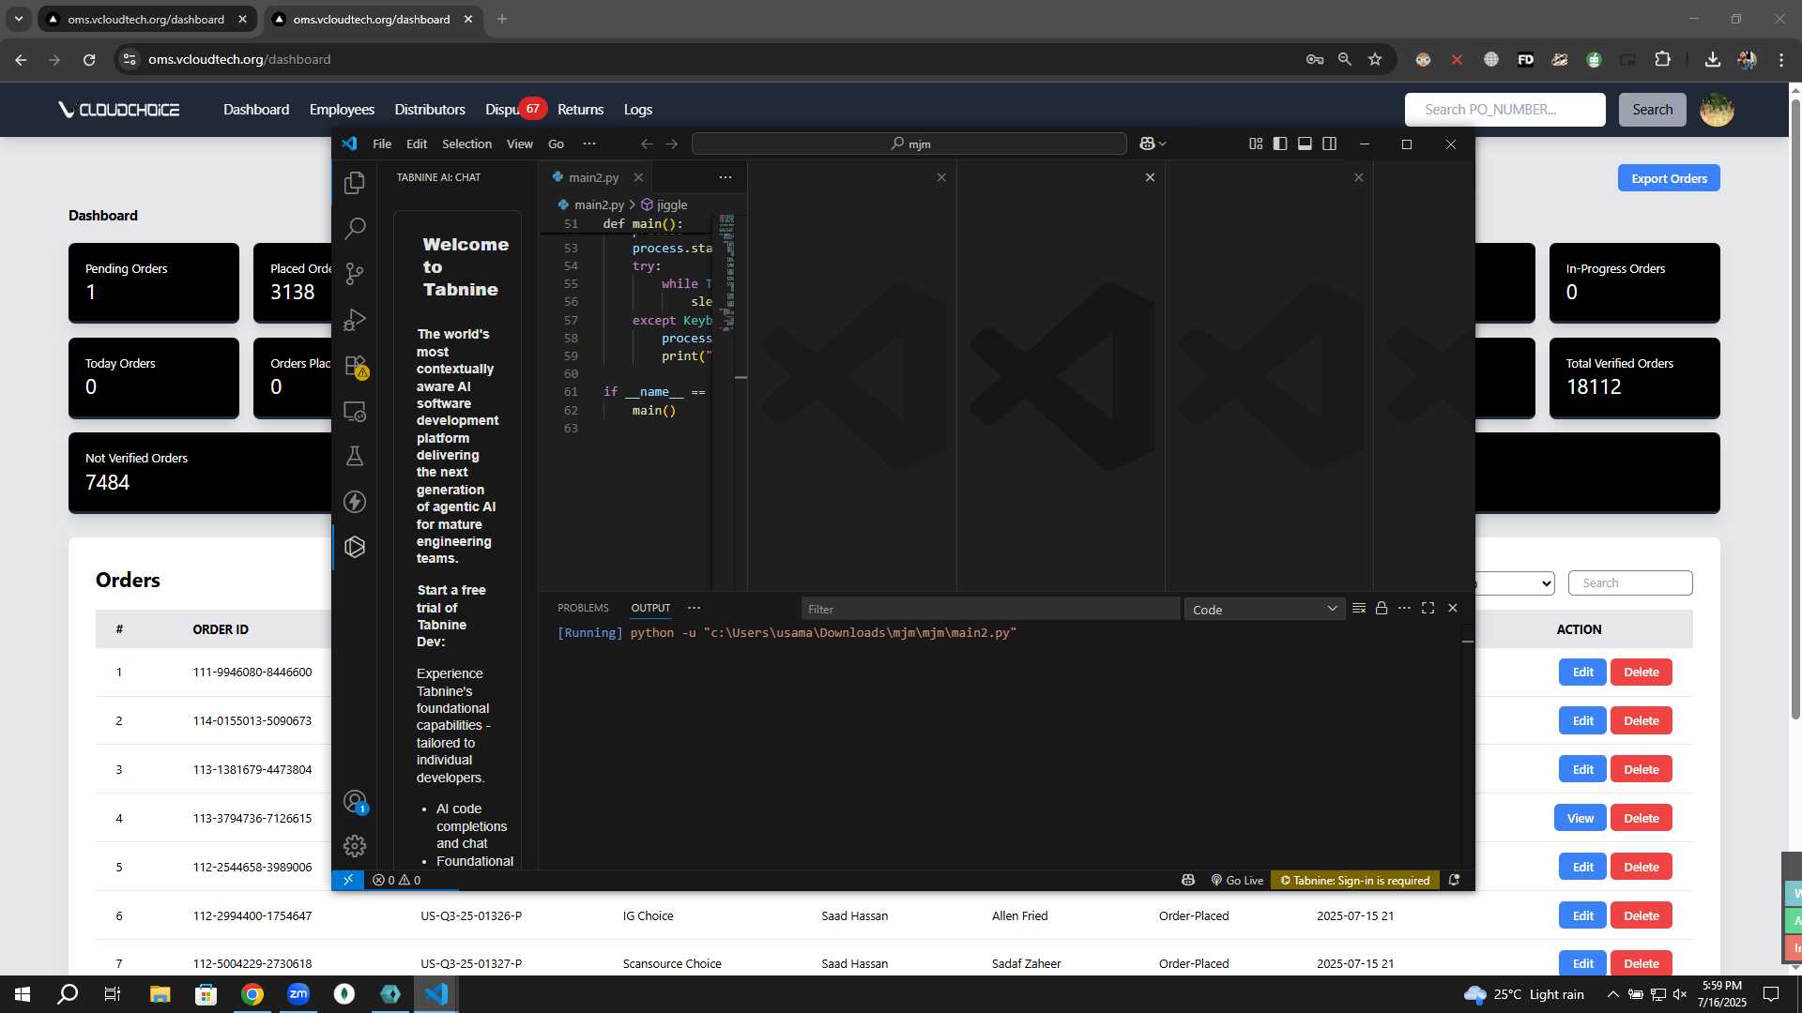Click the code minimap in the editor

coord(727,272)
